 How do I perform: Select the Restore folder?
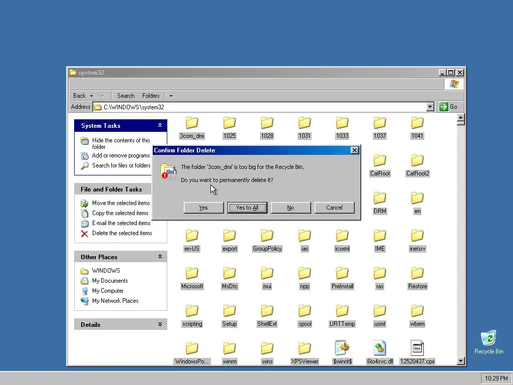[x=417, y=278]
